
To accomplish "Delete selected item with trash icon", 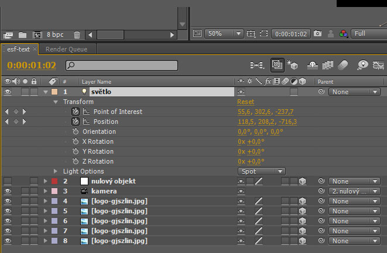I will pyautogui.click(x=77, y=34).
